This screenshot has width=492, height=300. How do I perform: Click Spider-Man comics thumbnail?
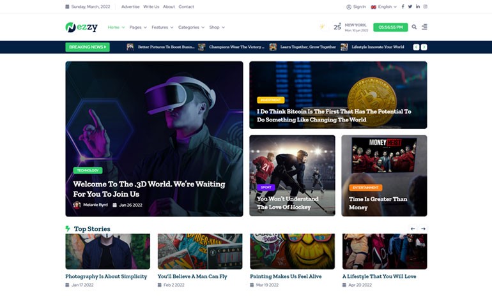(200, 251)
